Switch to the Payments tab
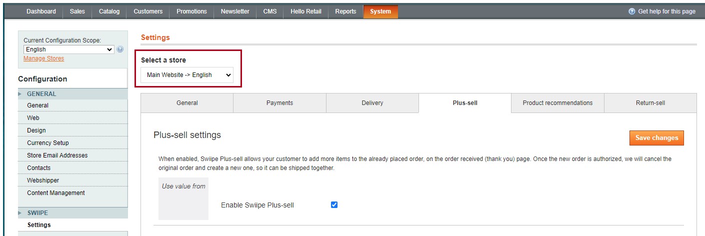This screenshot has width=705, height=236. pos(279,103)
